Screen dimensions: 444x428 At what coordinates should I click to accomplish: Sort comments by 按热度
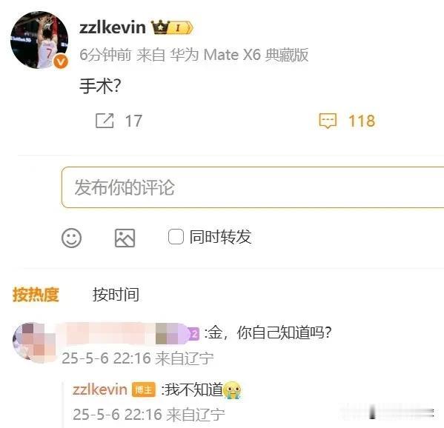36,295
